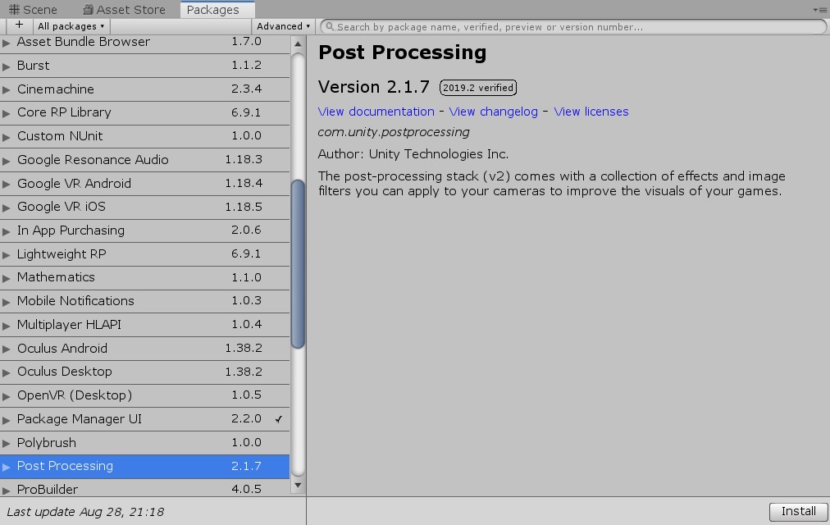The image size is (830, 525).
Task: Select the Package Manager UI entry
Action: pyautogui.click(x=144, y=418)
